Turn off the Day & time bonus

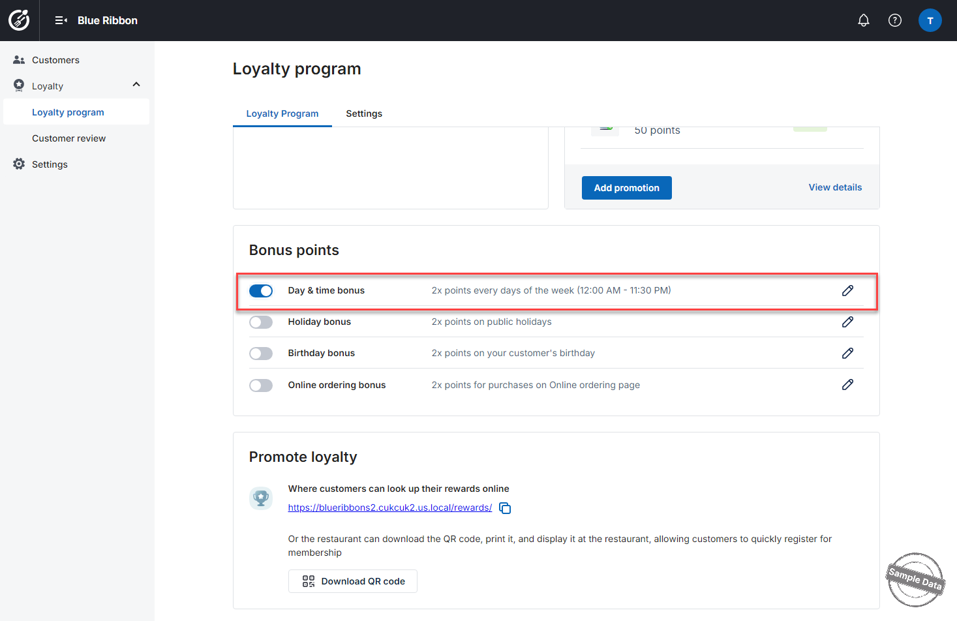pyautogui.click(x=261, y=291)
